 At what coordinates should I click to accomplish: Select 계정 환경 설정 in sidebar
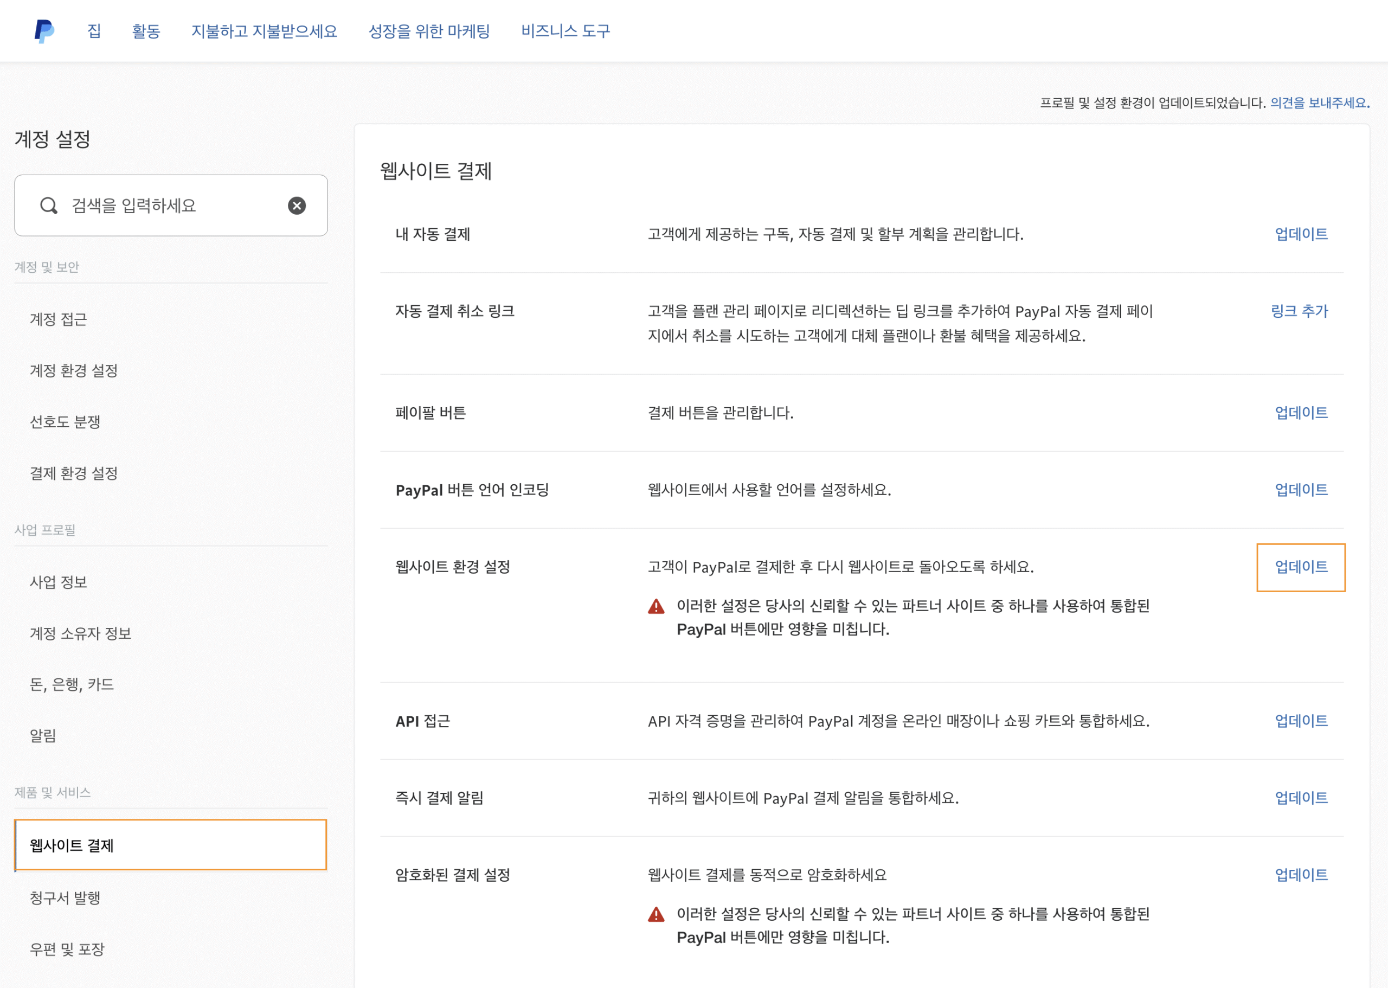coord(74,370)
